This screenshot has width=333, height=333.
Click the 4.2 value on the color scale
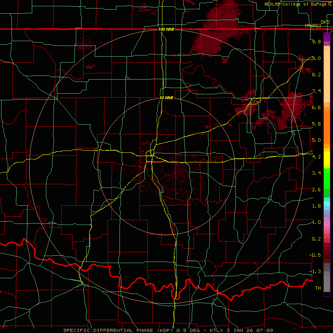pos(316,157)
